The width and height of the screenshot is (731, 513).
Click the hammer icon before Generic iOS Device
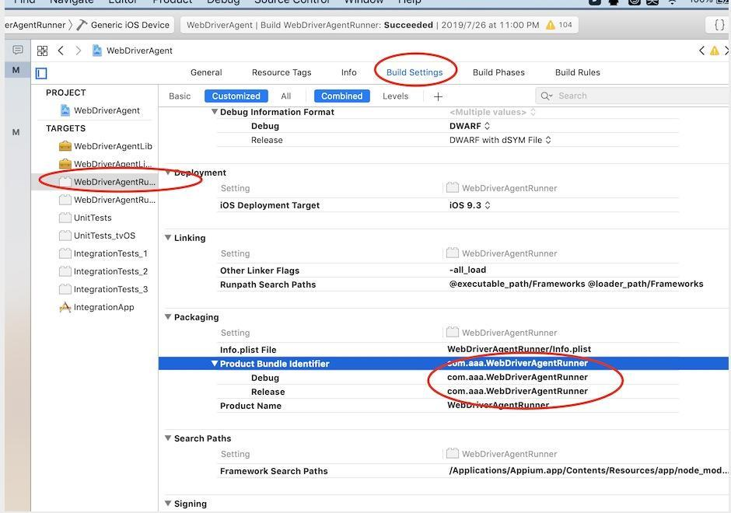tap(82, 25)
